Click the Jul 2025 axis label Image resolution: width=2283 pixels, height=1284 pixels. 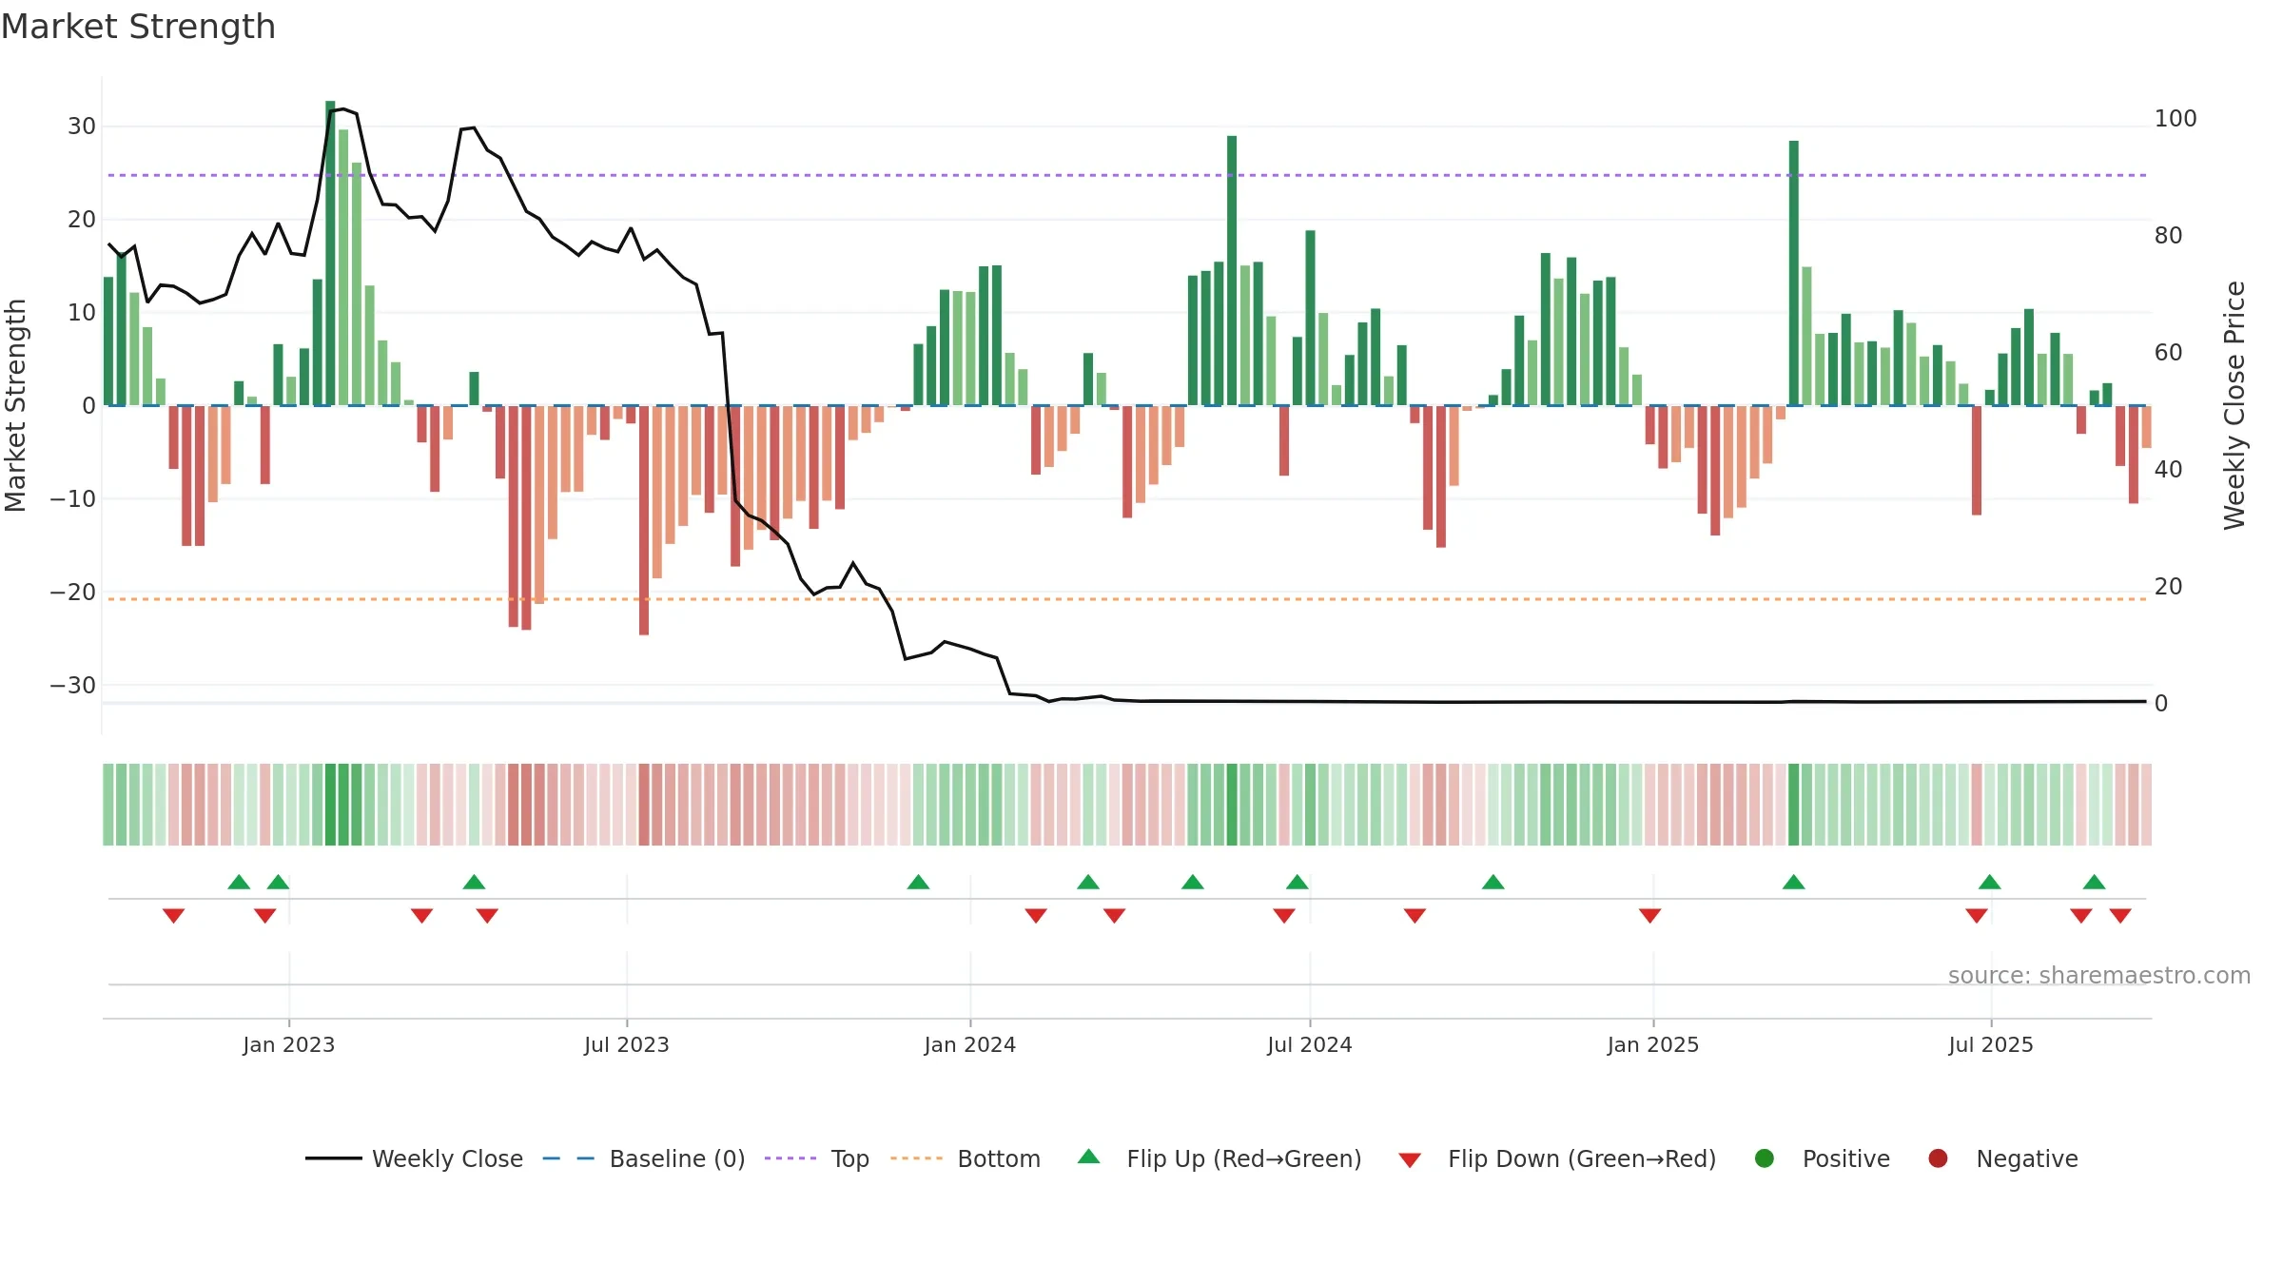(x=1991, y=1045)
